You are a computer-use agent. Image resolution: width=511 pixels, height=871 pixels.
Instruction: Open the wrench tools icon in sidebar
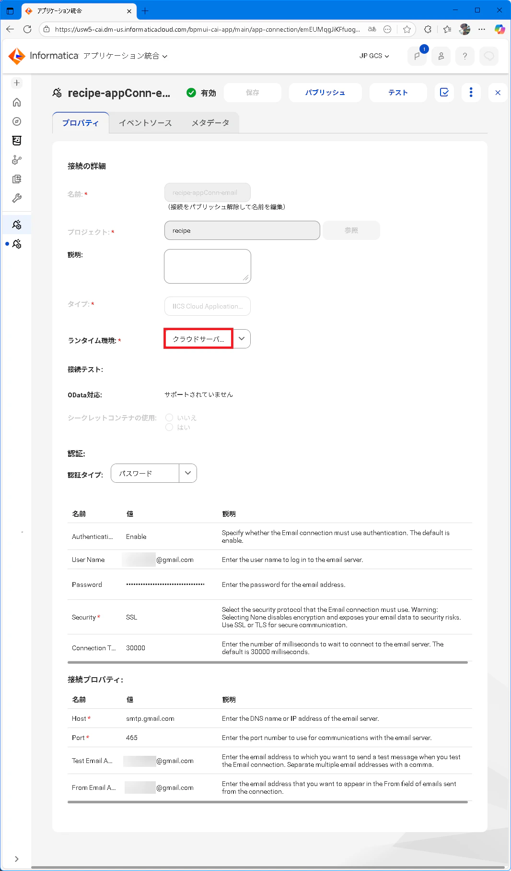(17, 198)
